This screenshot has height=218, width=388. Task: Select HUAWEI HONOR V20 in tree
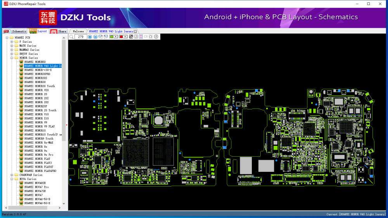click(x=36, y=90)
